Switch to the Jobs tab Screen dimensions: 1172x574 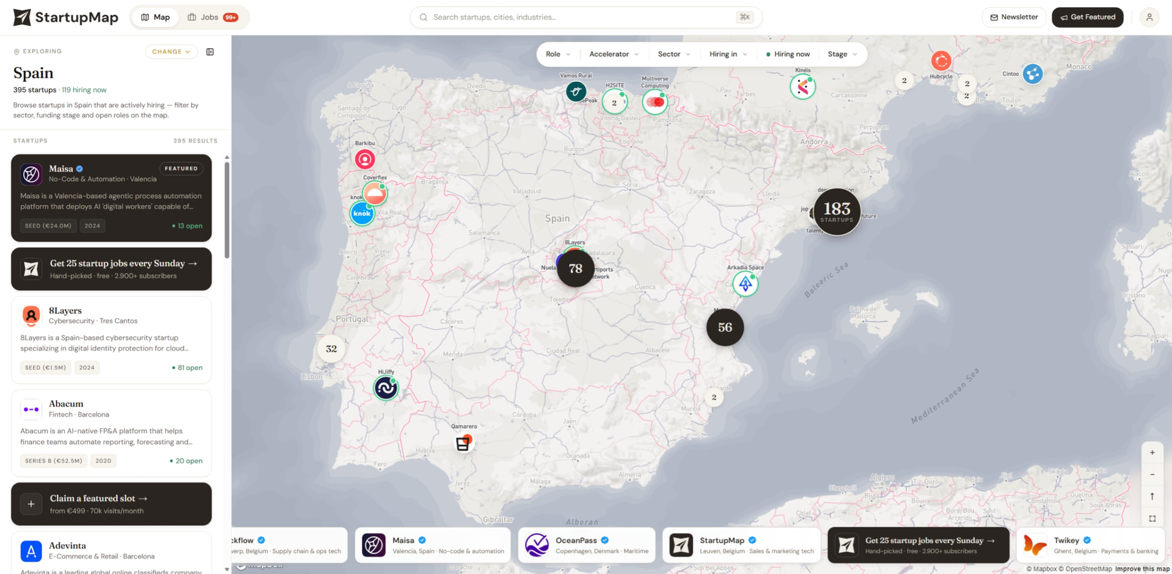tap(212, 17)
